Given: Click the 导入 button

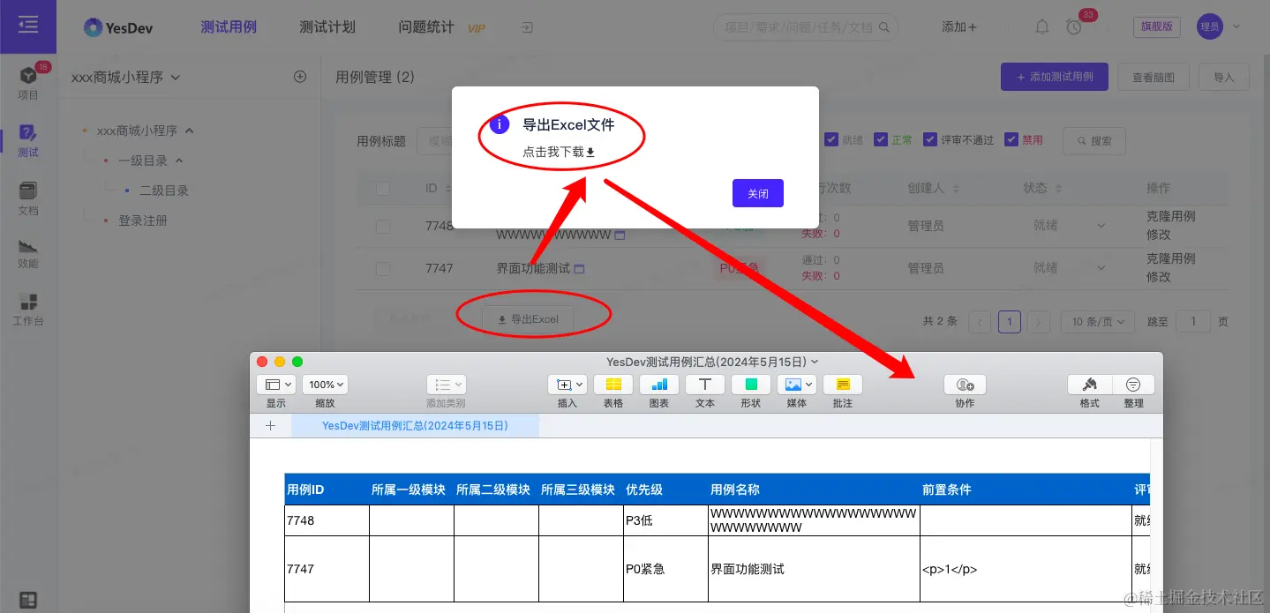Looking at the screenshot, I should (x=1223, y=77).
